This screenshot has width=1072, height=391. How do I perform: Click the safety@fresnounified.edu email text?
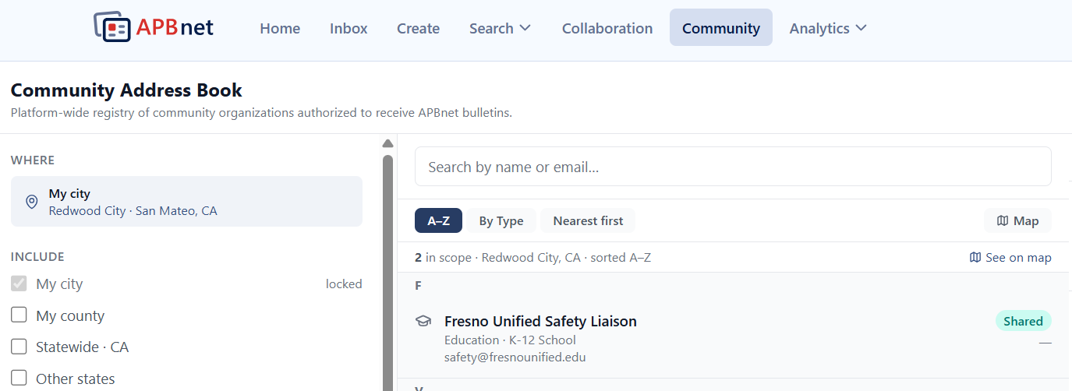click(515, 358)
